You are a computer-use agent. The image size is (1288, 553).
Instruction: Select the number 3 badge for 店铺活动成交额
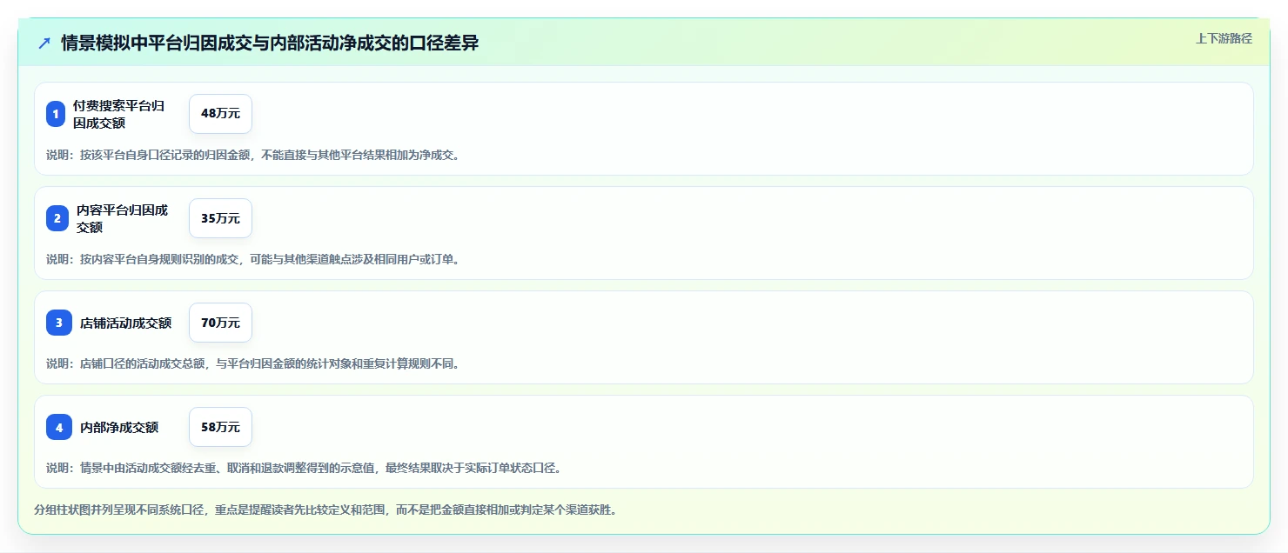click(59, 323)
